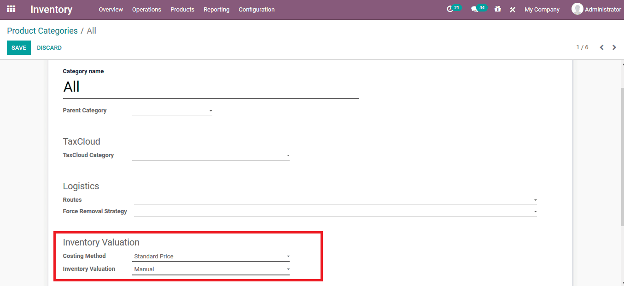Click the 'TaxCloud' section heading
Viewport: 624px width, 286px height.
pyautogui.click(x=82, y=141)
